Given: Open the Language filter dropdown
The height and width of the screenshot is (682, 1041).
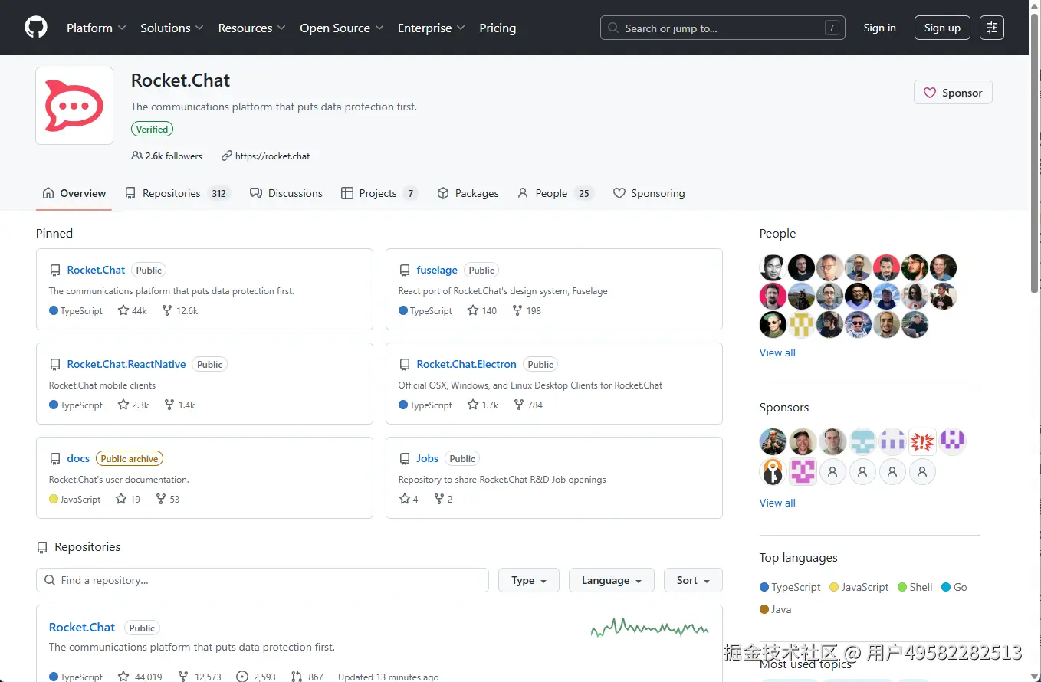Looking at the screenshot, I should 612,580.
